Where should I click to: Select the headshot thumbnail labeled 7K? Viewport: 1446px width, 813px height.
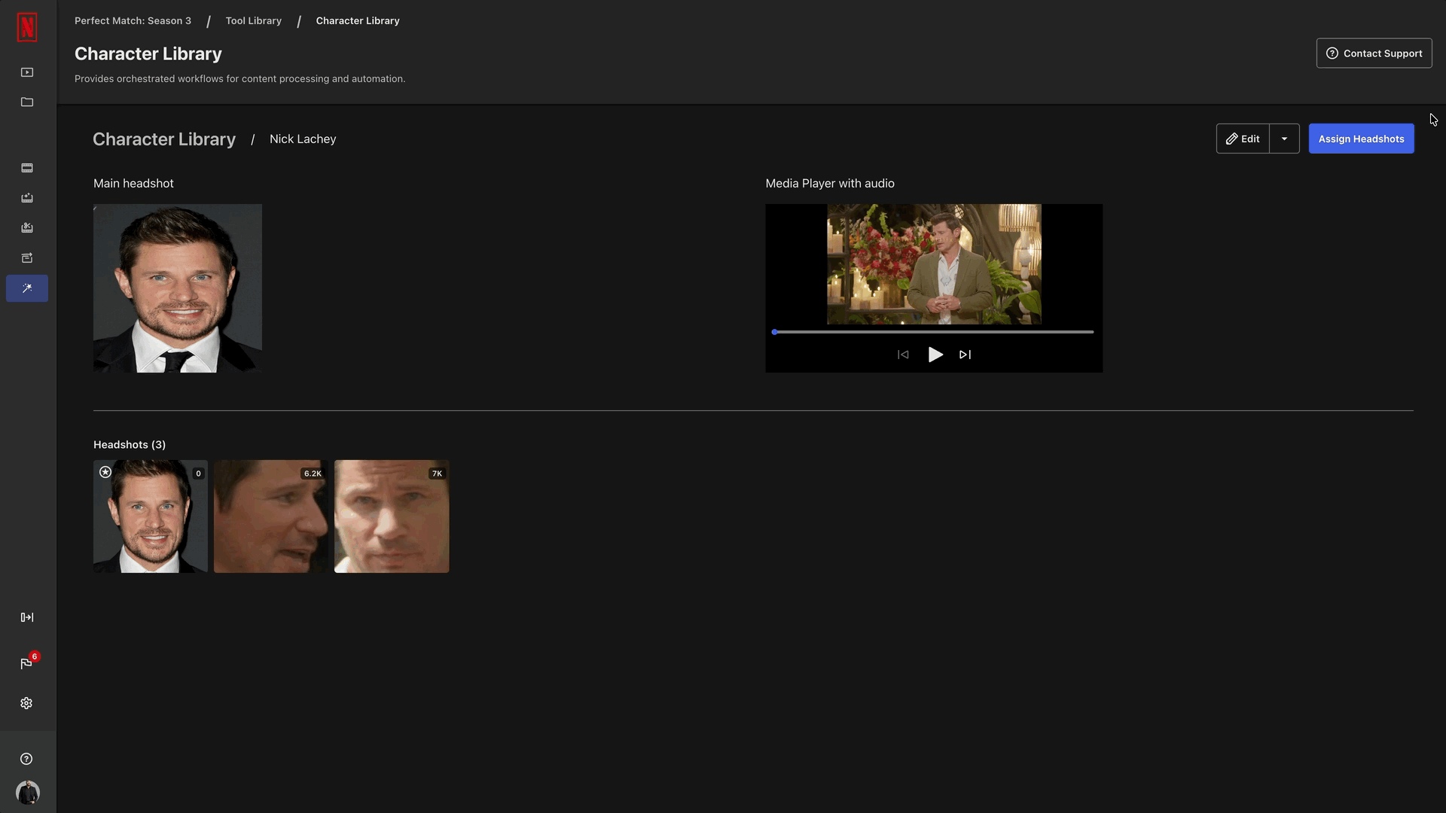[x=392, y=516]
